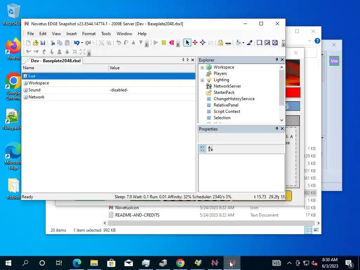The image size is (360, 270).
Task: Open the Edit menu
Action: pyautogui.click(x=43, y=34)
